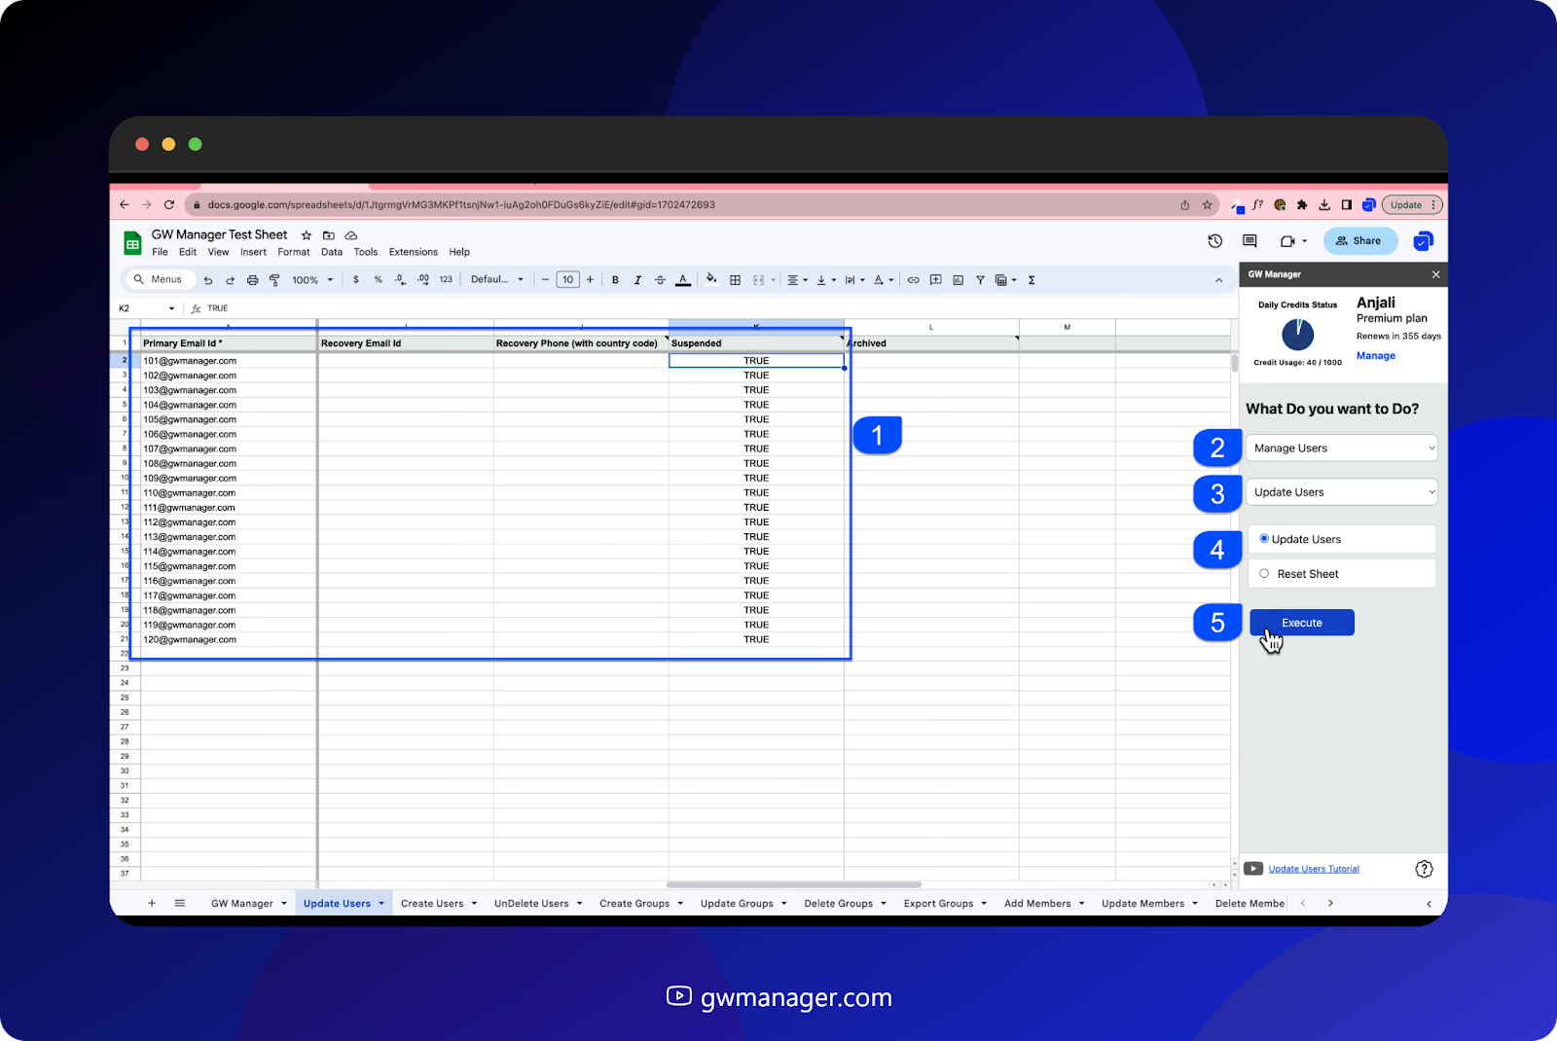Bookmark this page with the star icon
Image resolution: width=1557 pixels, height=1041 pixels.
pyautogui.click(x=1208, y=205)
